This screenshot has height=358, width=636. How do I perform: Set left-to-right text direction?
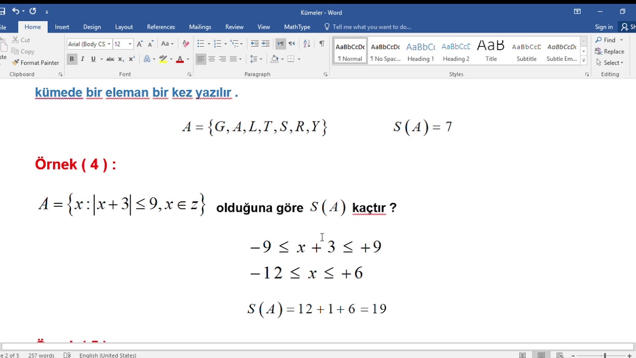pyautogui.click(x=281, y=44)
